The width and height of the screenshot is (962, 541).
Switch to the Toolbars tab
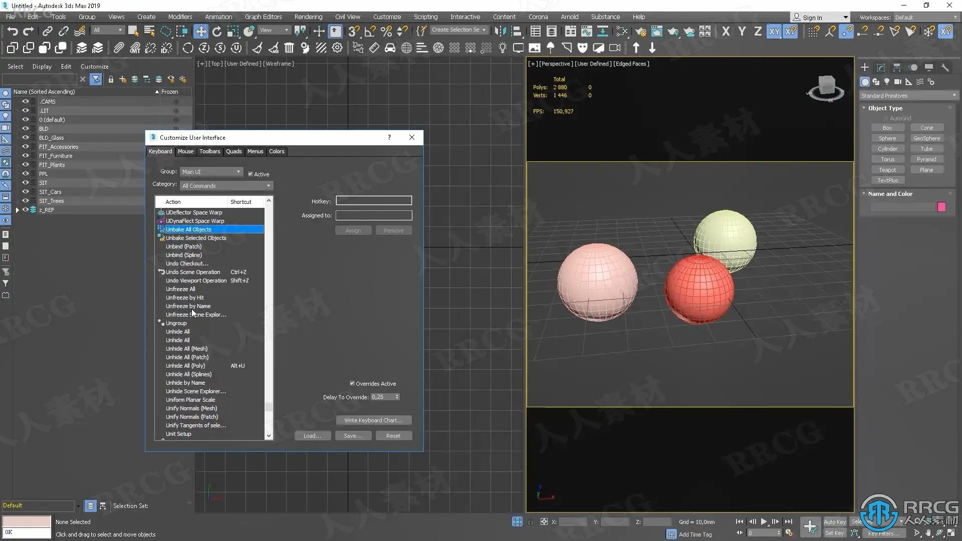209,151
